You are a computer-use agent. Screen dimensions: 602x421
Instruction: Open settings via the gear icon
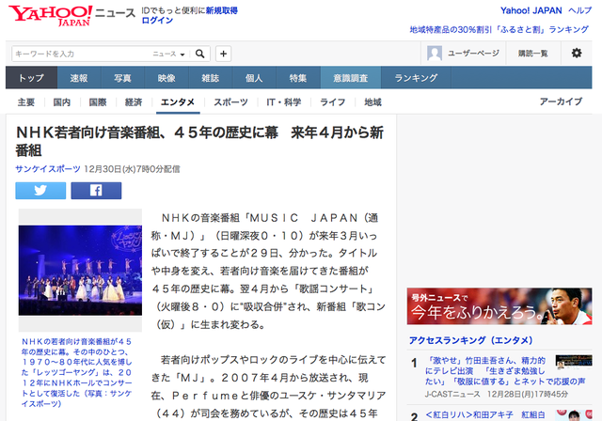(x=577, y=54)
